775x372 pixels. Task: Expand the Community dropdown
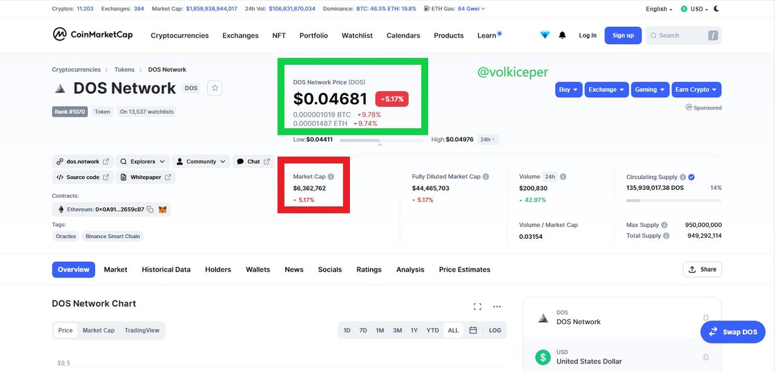coord(200,162)
